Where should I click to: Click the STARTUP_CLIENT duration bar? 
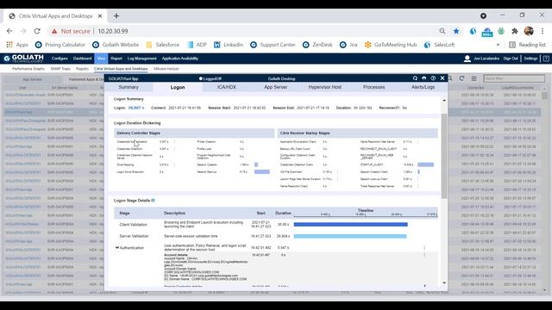tap(425, 164)
